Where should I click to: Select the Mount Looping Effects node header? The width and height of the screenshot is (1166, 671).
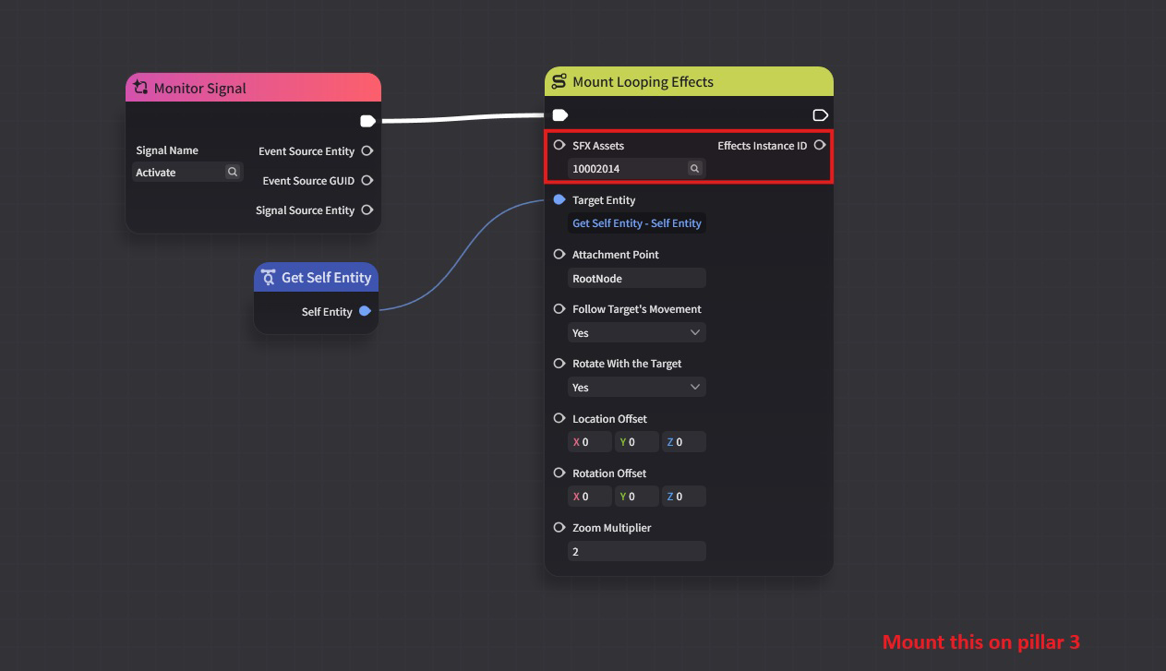(x=689, y=81)
